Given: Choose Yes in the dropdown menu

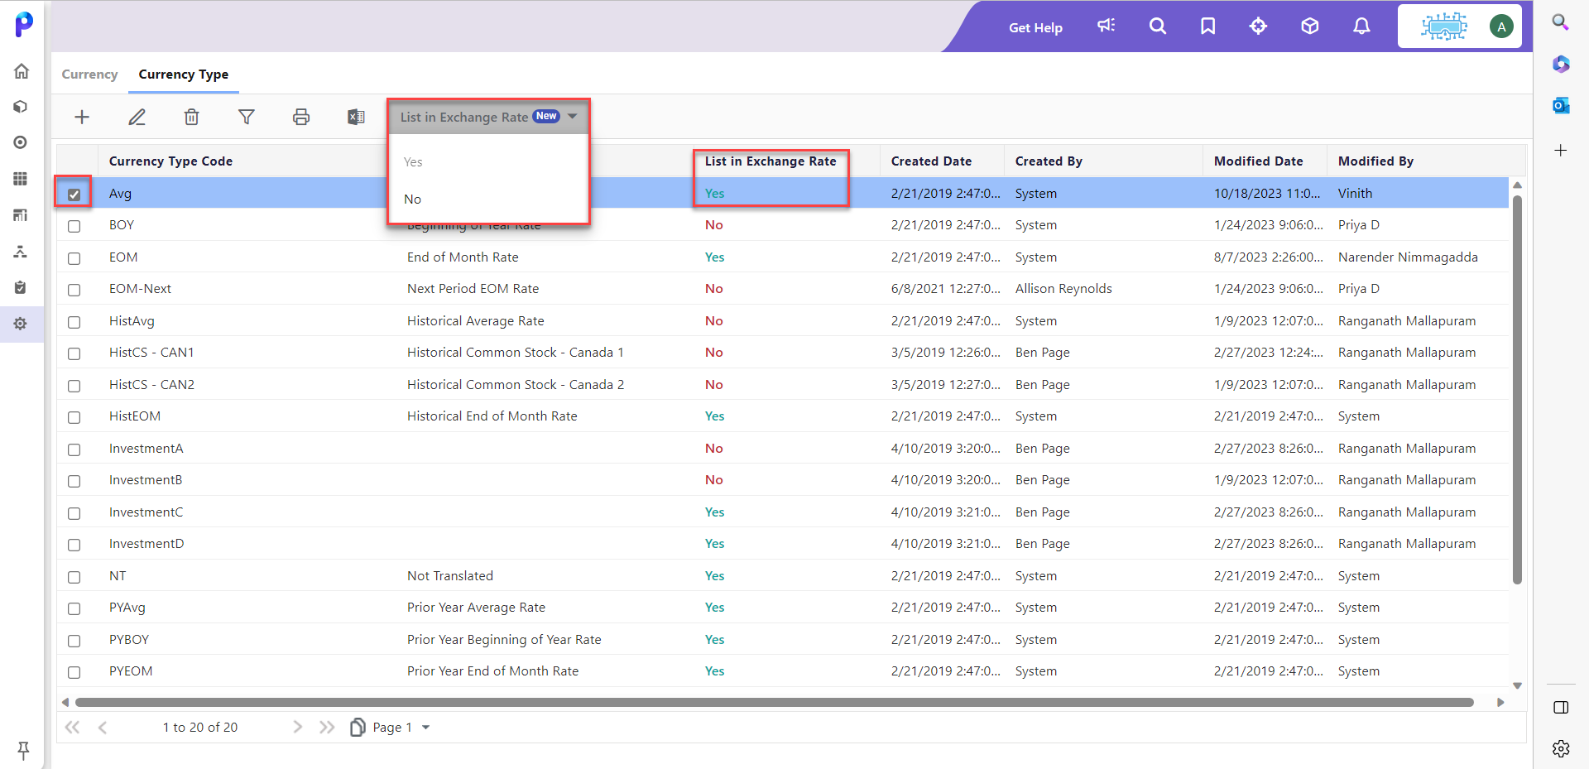Looking at the screenshot, I should click(x=413, y=162).
